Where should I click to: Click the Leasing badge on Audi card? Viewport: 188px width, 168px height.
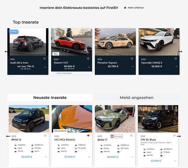13,31
